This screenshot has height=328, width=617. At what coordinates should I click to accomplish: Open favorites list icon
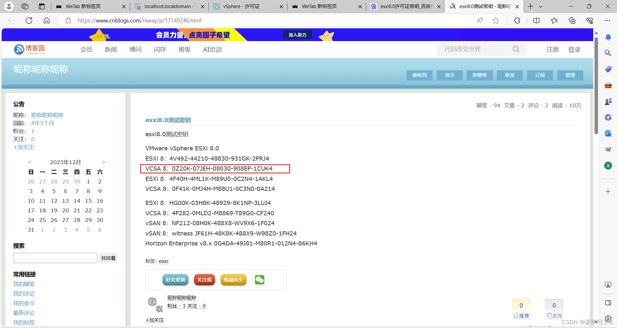pyautogui.click(x=554, y=21)
